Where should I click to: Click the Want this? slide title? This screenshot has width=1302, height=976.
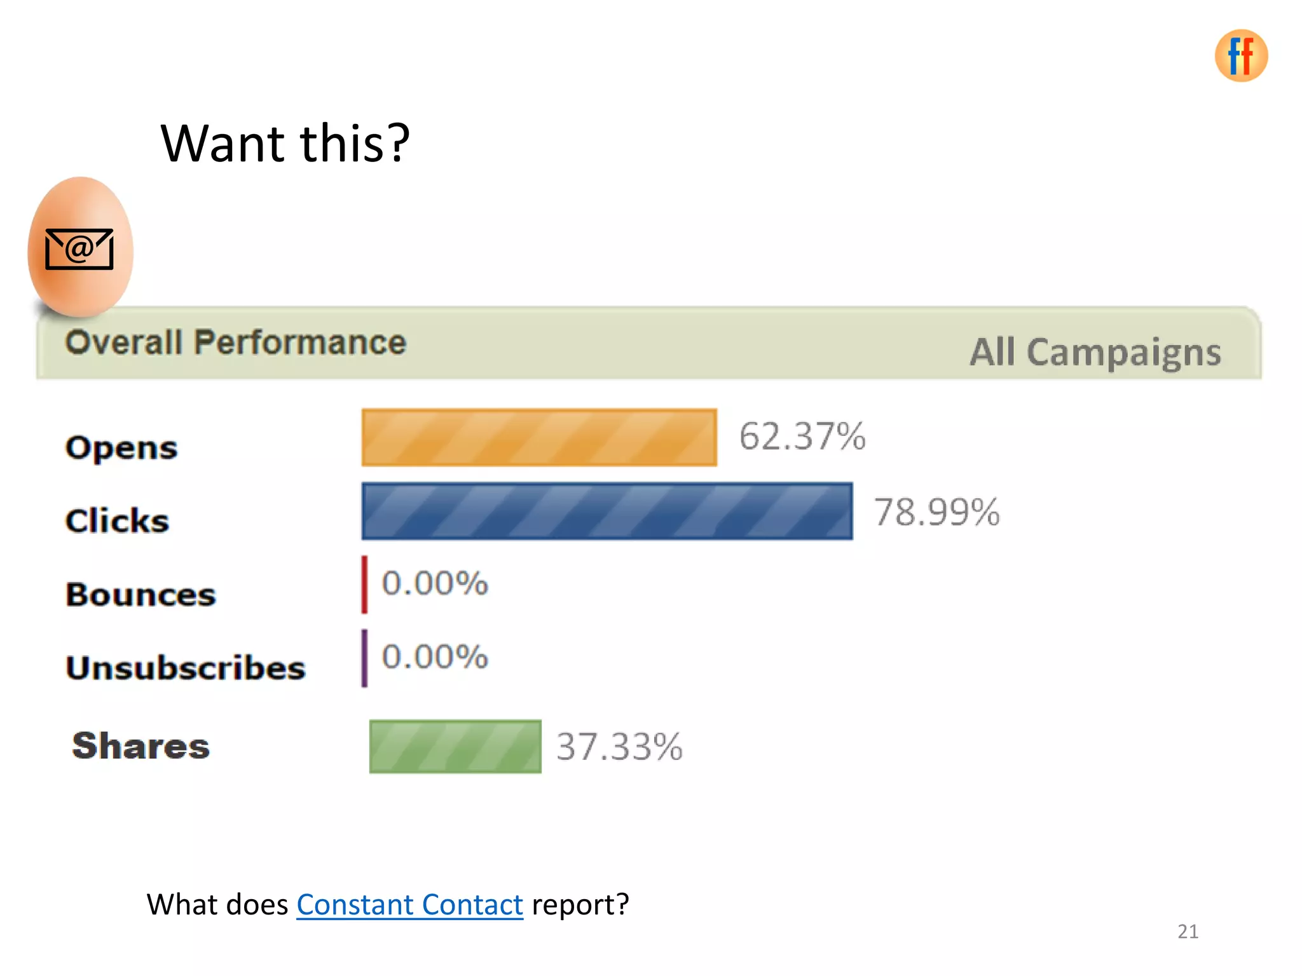[285, 143]
